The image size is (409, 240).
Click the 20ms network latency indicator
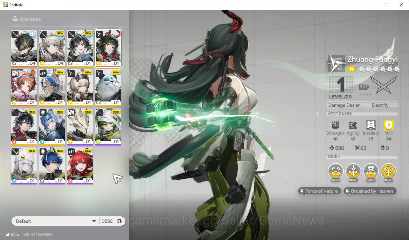(x=12, y=235)
